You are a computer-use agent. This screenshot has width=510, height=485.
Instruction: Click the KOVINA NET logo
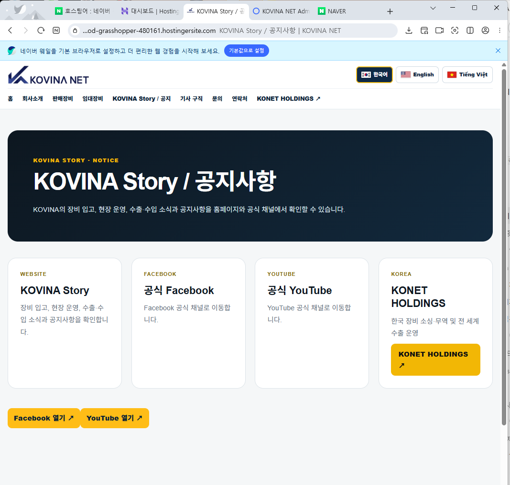click(x=48, y=75)
